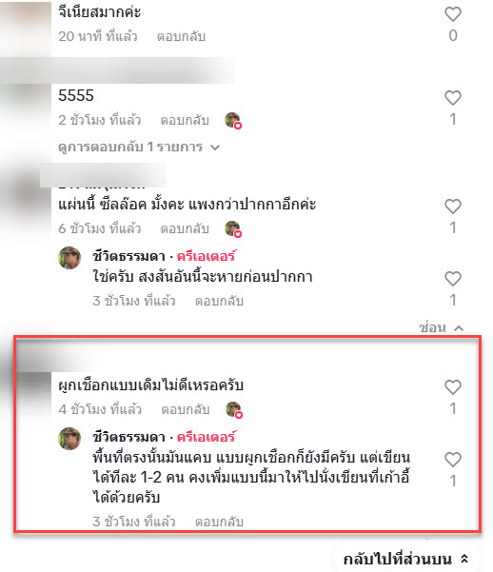
Task: Reply to the "จีเนียสมากค่ะ" comment
Action: point(181,36)
